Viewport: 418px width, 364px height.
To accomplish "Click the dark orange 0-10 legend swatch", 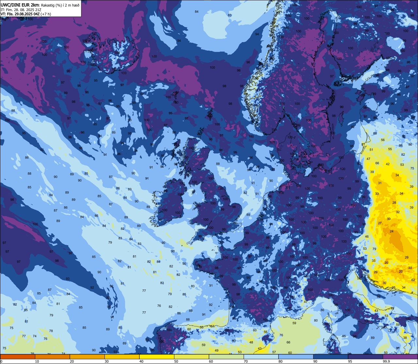I will 18,357.
